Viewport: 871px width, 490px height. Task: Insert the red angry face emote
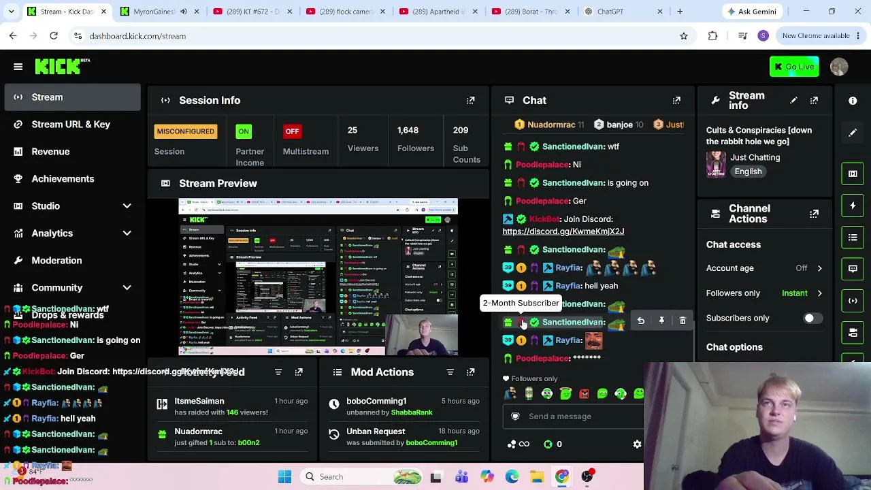point(584,393)
